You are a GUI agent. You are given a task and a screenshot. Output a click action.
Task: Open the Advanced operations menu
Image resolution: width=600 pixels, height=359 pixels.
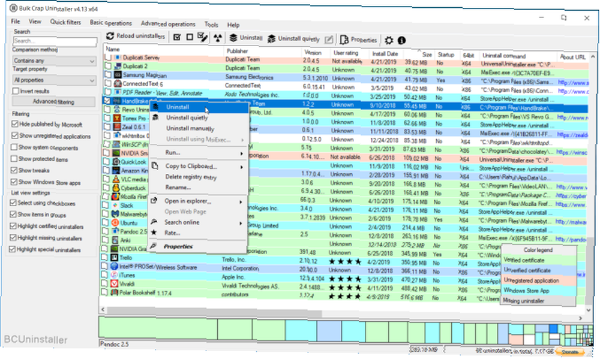[168, 24]
